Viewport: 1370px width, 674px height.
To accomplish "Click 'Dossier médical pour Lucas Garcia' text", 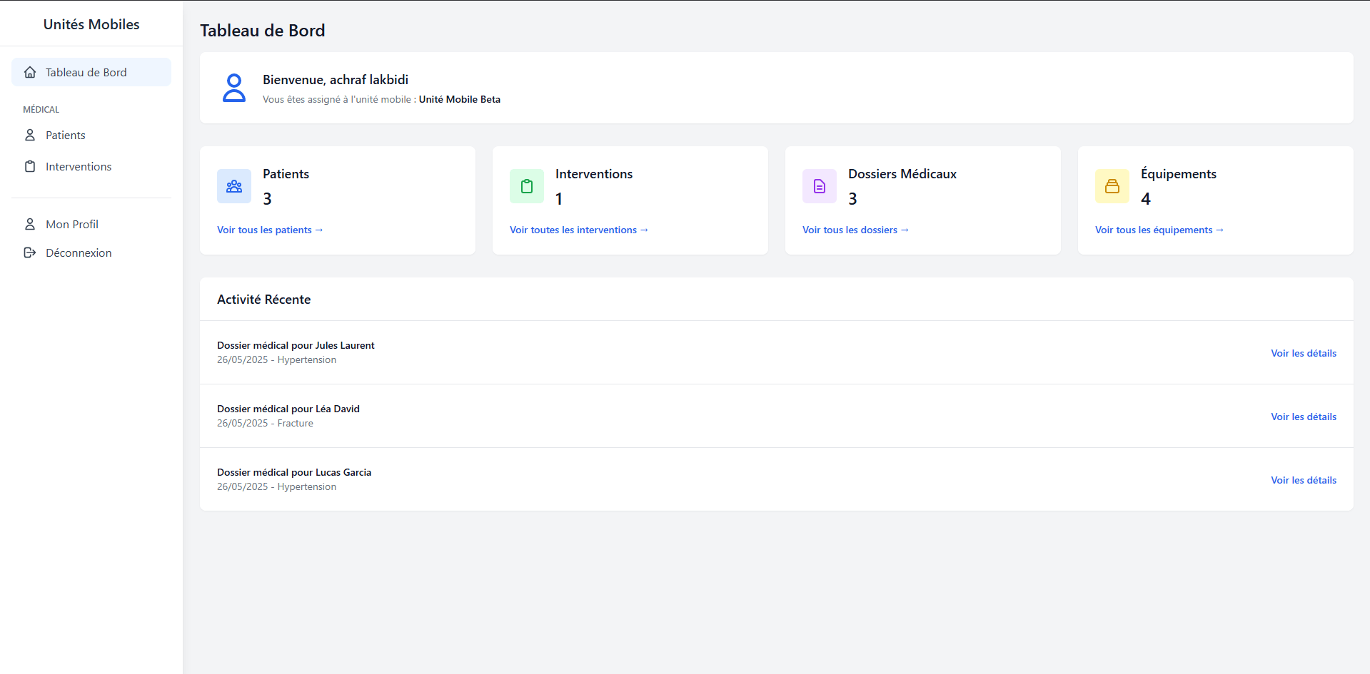I will (x=294, y=472).
